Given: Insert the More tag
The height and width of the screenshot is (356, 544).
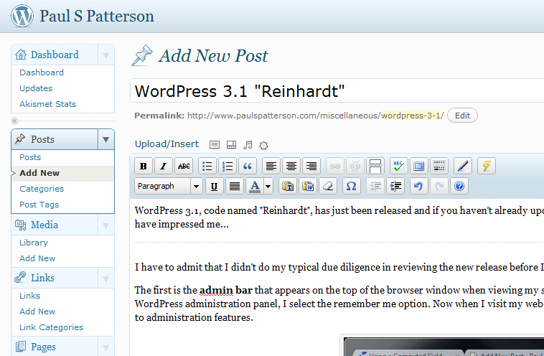Looking at the screenshot, I should (375, 167).
